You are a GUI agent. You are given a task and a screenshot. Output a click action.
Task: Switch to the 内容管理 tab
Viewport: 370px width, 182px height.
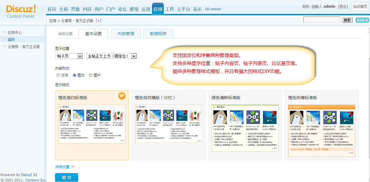126,34
